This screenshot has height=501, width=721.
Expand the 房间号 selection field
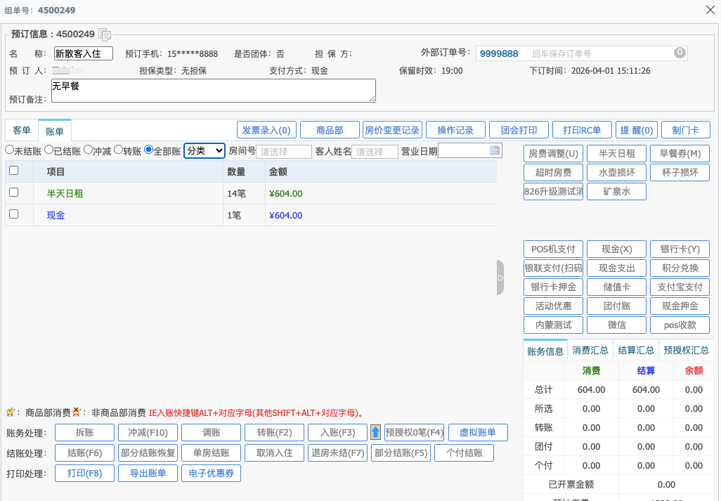pyautogui.click(x=284, y=152)
